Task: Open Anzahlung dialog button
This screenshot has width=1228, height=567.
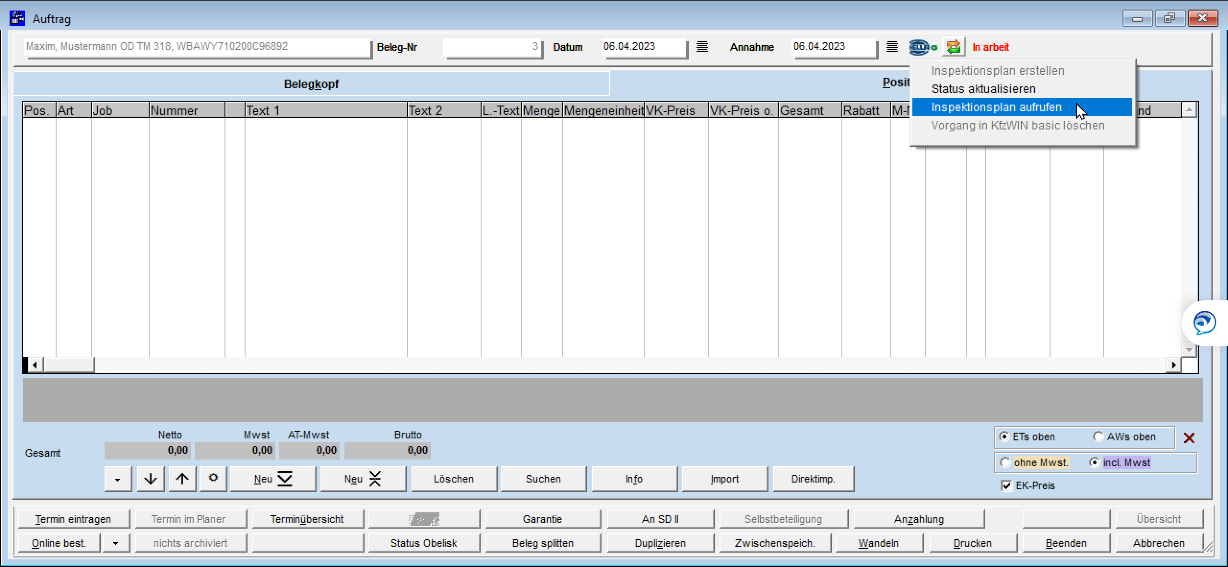Action: tap(919, 519)
